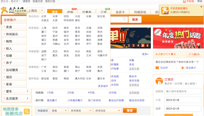Screen dimensions: 204x116
Task: Expand the 生活服务 category arrow
Action: pos(28,98)
